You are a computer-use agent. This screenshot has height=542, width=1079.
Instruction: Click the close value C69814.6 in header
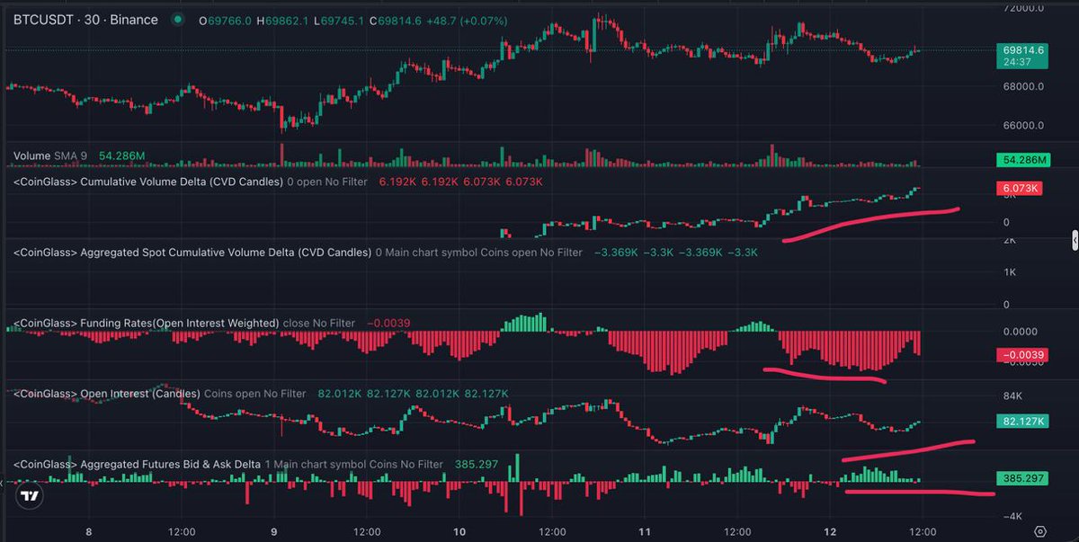[397, 20]
